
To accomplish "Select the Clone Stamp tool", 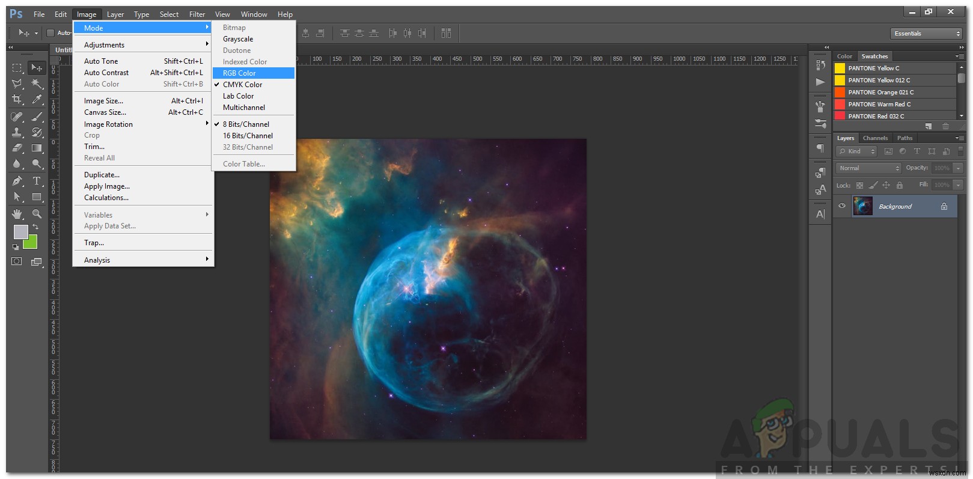I will pos(17,132).
